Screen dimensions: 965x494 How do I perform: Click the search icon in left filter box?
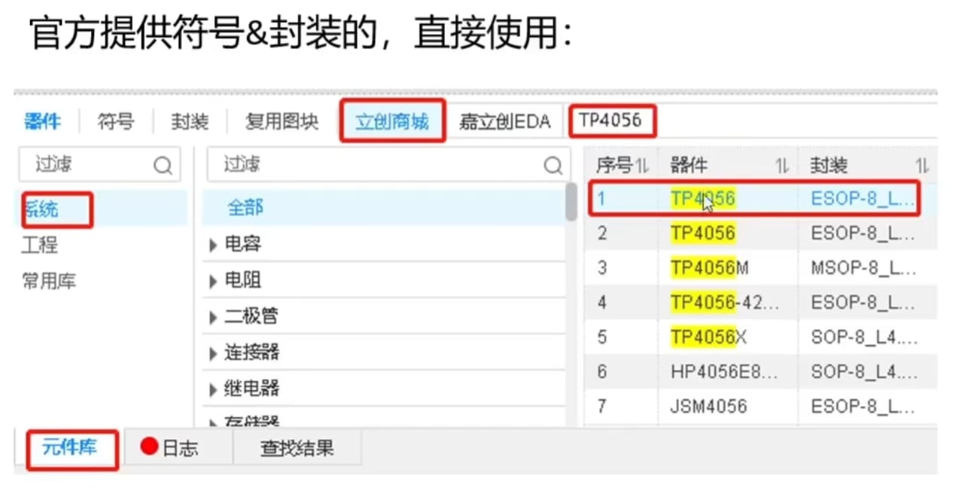coord(163,166)
